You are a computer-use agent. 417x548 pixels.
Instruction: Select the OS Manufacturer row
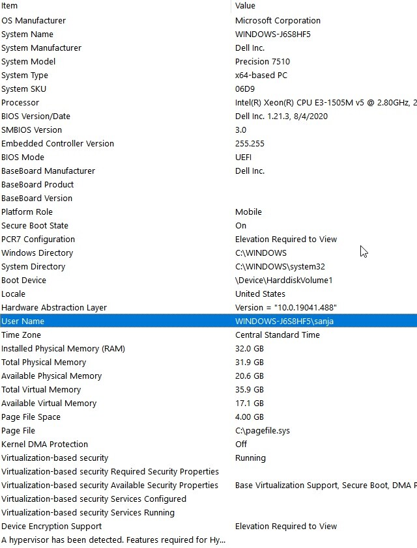[x=208, y=21]
